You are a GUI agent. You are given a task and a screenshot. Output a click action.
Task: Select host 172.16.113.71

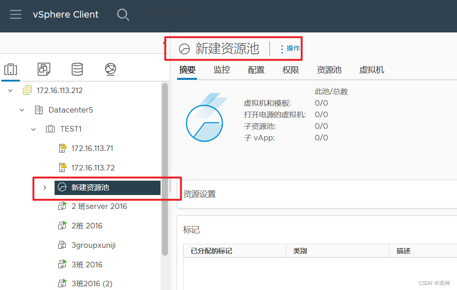tap(92, 148)
